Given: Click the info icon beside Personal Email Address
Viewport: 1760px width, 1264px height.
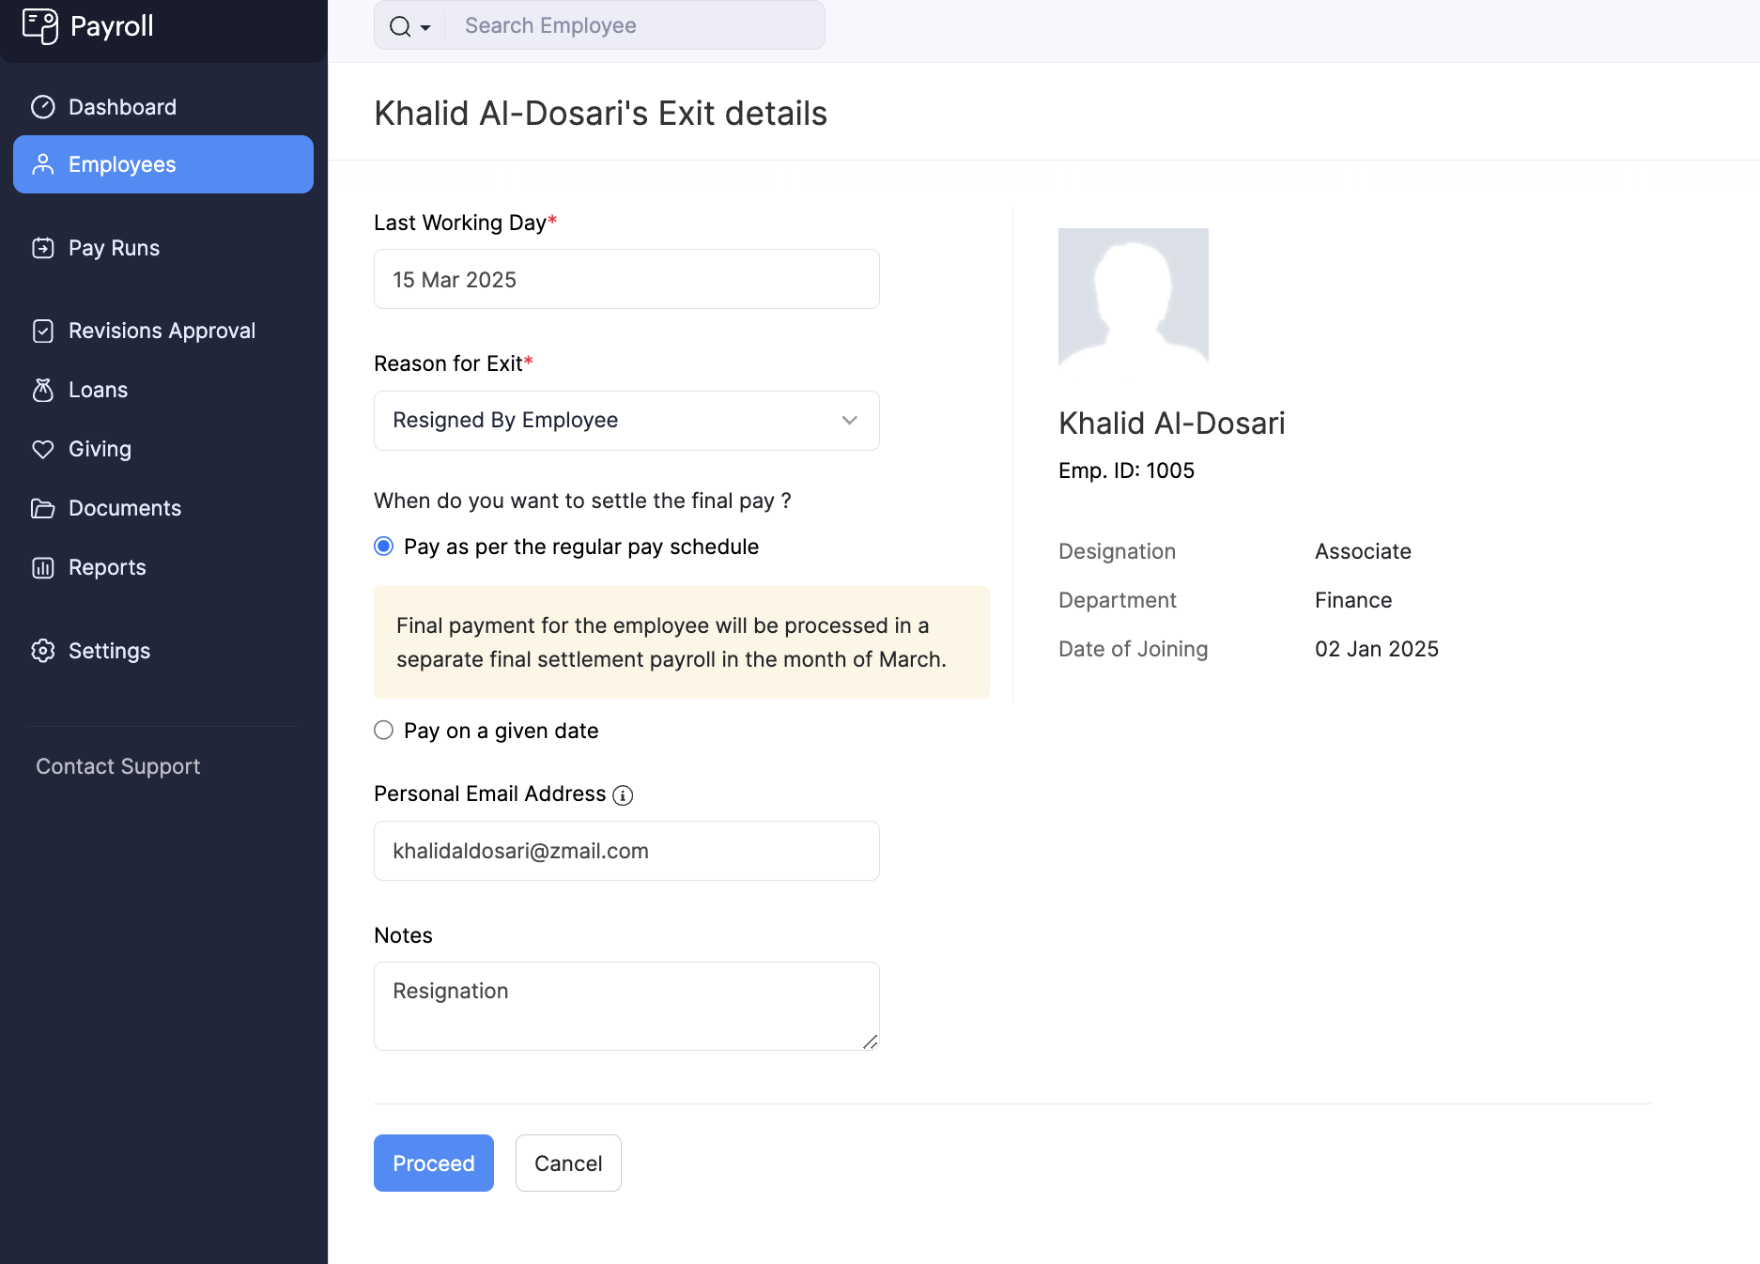Looking at the screenshot, I should pos(623,794).
